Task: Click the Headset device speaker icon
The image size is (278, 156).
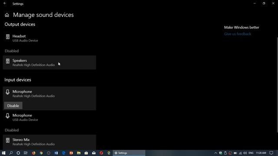Action: pyautogui.click(x=8, y=37)
